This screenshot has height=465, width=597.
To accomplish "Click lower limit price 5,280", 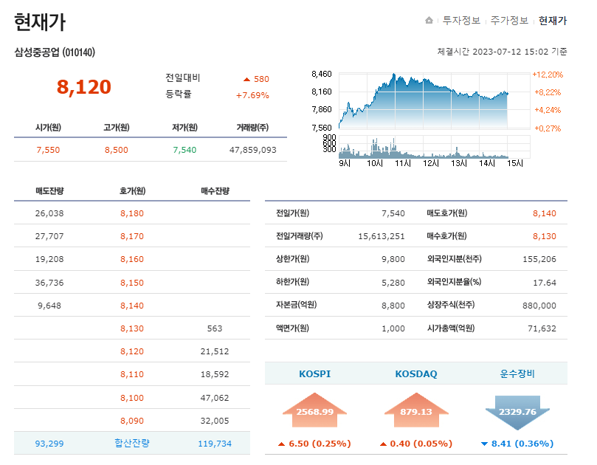I will point(393,283).
